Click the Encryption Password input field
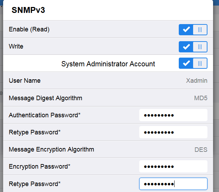This screenshot has height=192, width=219. tap(173, 167)
